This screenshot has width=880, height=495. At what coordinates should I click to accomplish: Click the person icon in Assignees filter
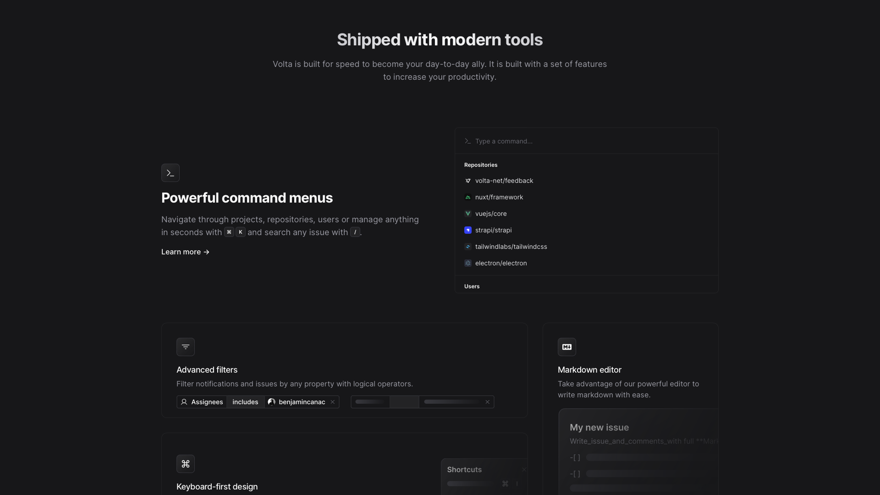pyautogui.click(x=184, y=402)
